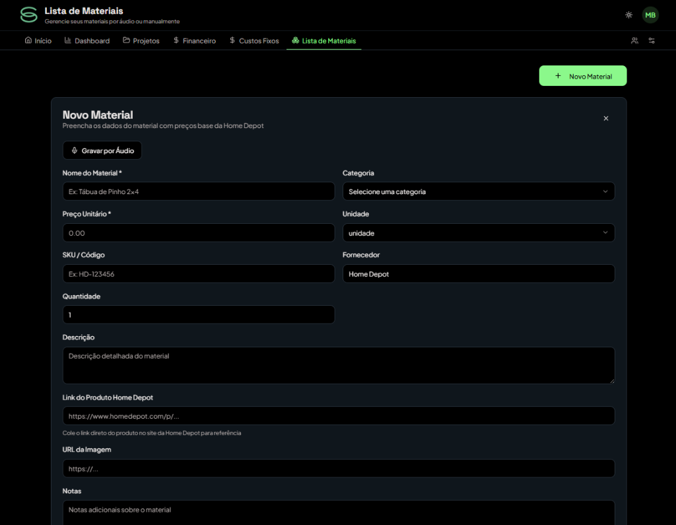
Task: Click the green spiral app logo
Action: [29, 15]
